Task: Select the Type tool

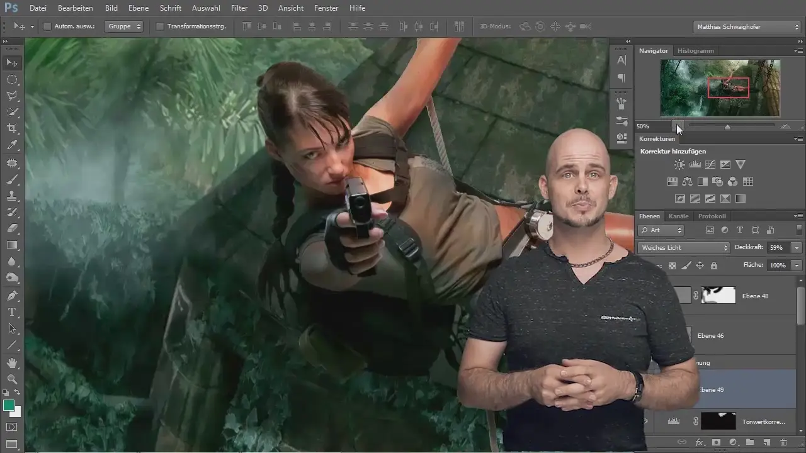Action: pyautogui.click(x=12, y=312)
